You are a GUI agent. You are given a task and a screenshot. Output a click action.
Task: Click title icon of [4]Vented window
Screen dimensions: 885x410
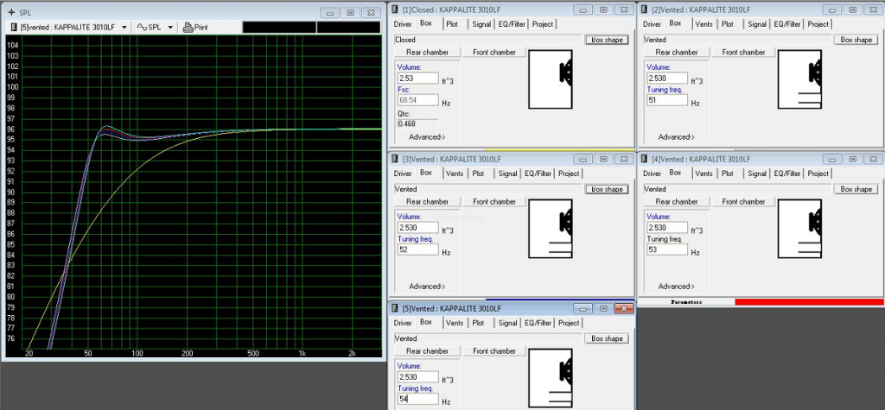pyautogui.click(x=644, y=159)
